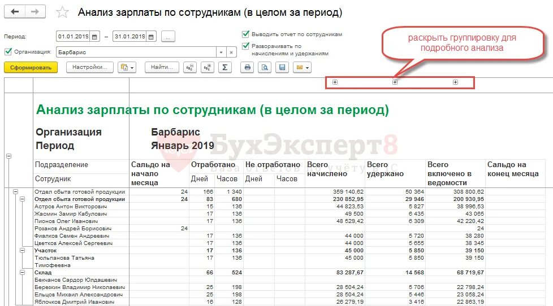Toggle Выводить отчет по сотрудникам checkbox

(246, 34)
